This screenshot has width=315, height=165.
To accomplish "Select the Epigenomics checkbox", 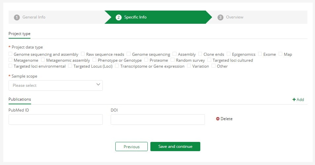I will tap(228, 54).
